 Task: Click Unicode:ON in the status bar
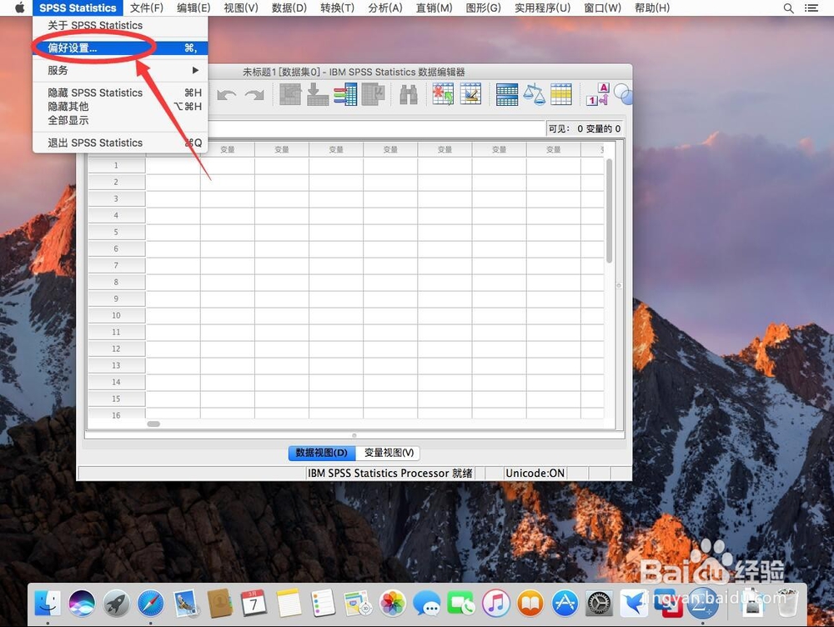535,473
